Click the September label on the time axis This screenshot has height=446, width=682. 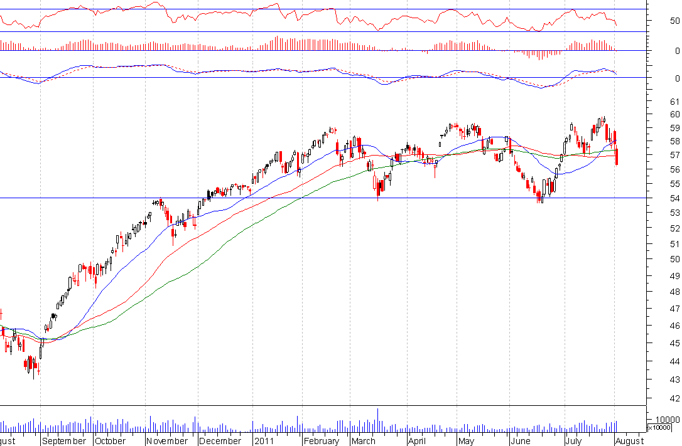(x=64, y=441)
